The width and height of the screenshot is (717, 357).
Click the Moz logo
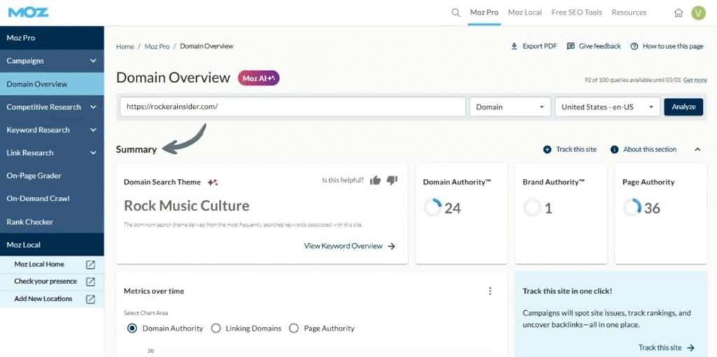coord(28,13)
